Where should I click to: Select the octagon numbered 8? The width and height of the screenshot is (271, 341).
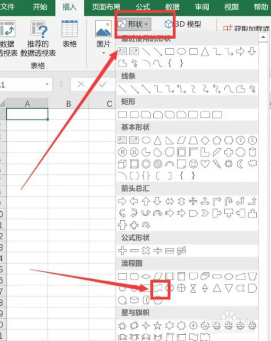pos(252,140)
